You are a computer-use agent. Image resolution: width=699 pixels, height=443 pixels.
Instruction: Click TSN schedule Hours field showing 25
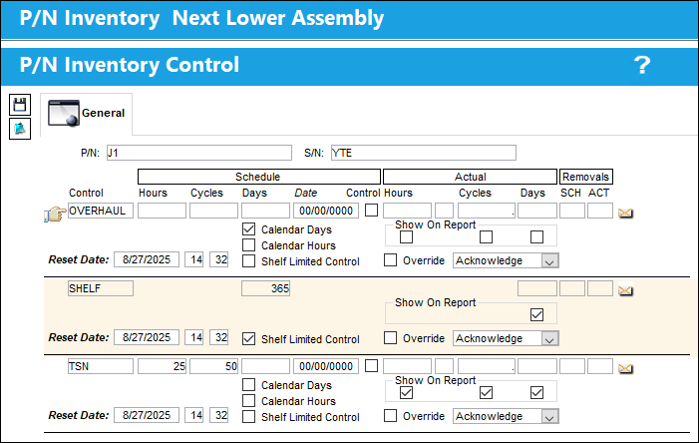point(162,366)
